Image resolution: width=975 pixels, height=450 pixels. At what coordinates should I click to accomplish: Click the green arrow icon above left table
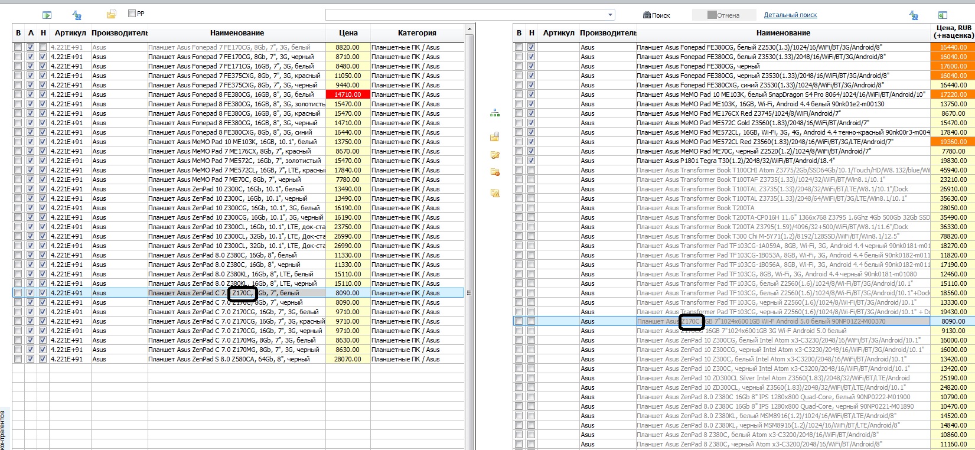tap(47, 15)
